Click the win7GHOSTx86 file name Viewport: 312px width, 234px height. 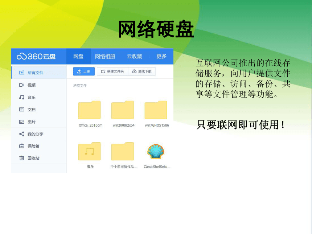click(x=157, y=126)
